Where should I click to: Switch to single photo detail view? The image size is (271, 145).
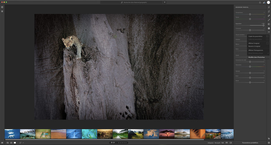click(15, 143)
